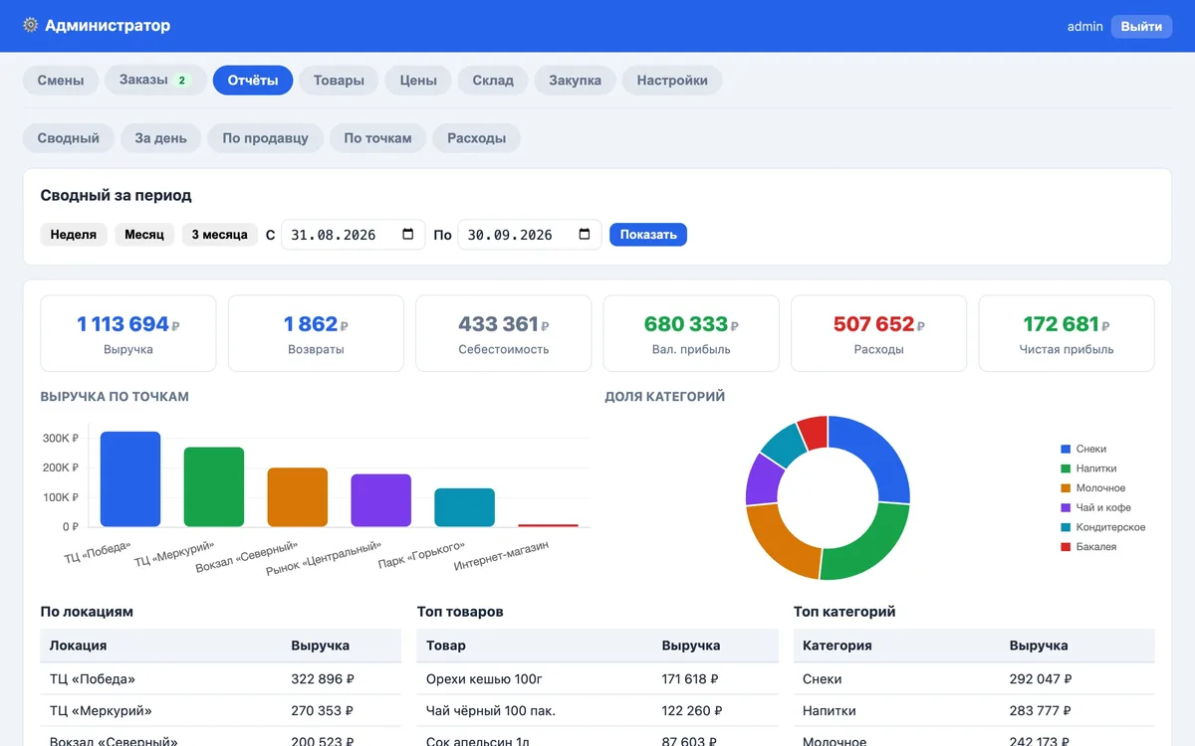The image size is (1195, 746).
Task: Click the Чистая прибыль card showing 172 681 ₽
Action: (x=1067, y=333)
